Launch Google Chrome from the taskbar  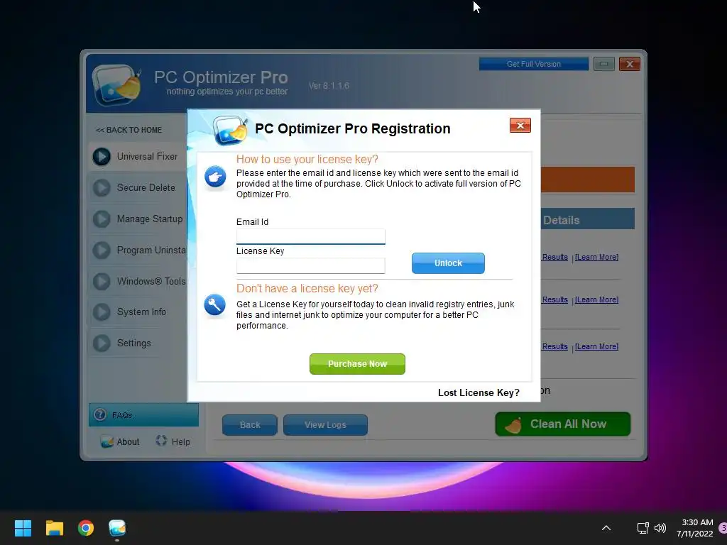pos(86,528)
